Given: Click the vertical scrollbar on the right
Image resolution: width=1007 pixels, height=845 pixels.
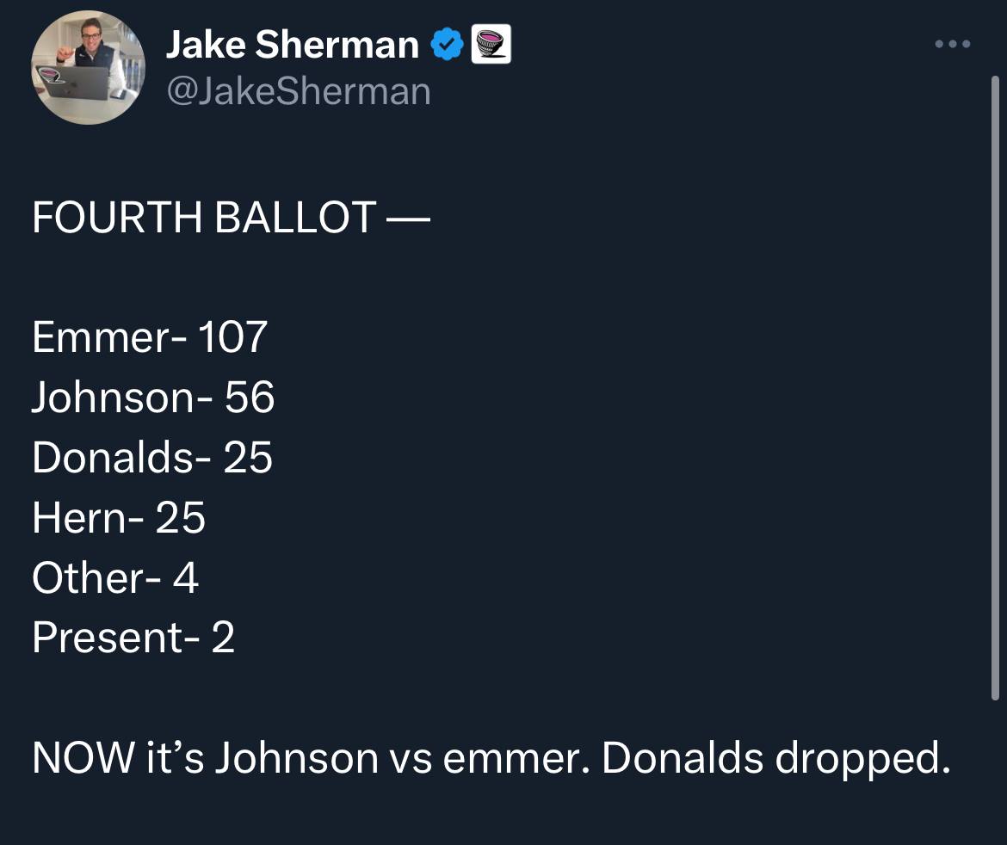Looking at the screenshot, I should click(x=995, y=388).
